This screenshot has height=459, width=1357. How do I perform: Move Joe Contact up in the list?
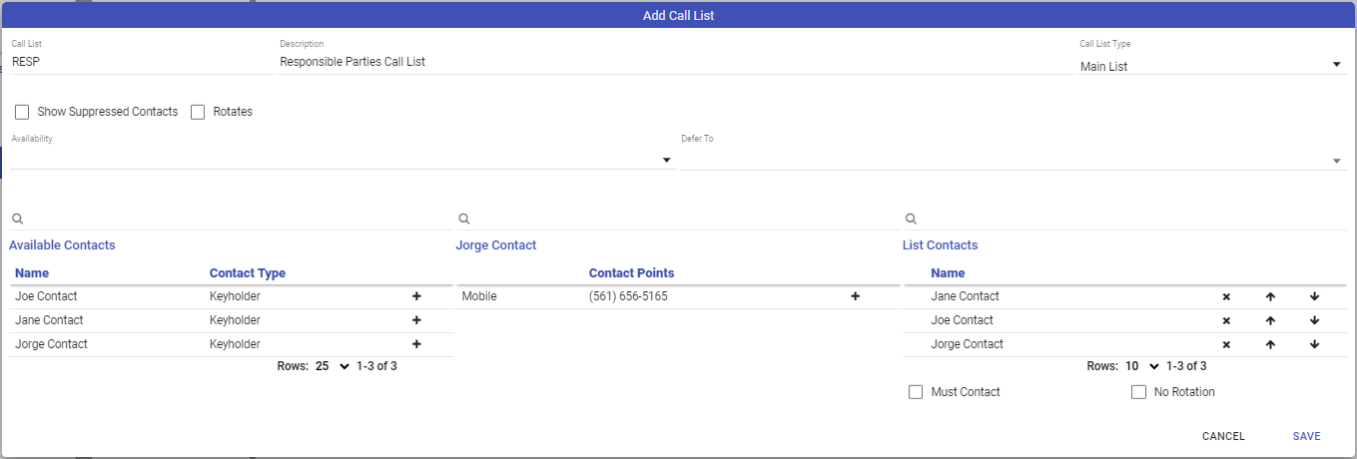tap(1270, 320)
